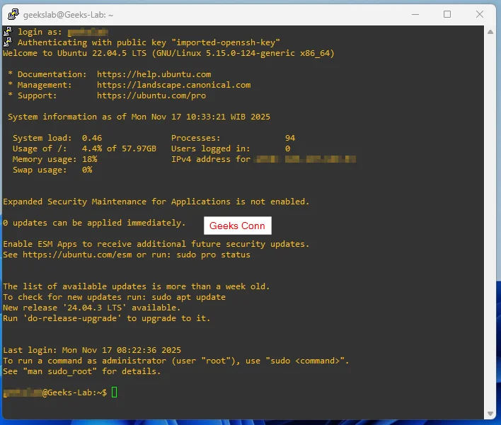This screenshot has width=501, height=425.
Task: Click the terminal cursor at the prompt
Action: tap(114, 392)
